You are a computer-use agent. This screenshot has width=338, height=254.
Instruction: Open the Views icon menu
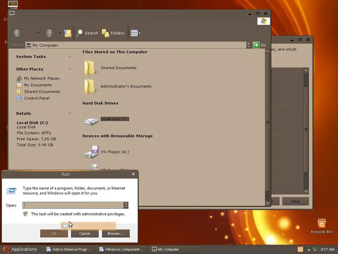136,33
